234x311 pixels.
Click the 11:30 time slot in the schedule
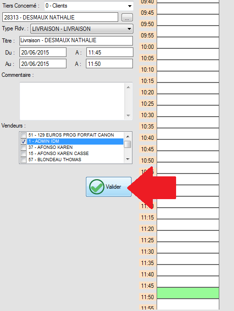click(x=188, y=259)
